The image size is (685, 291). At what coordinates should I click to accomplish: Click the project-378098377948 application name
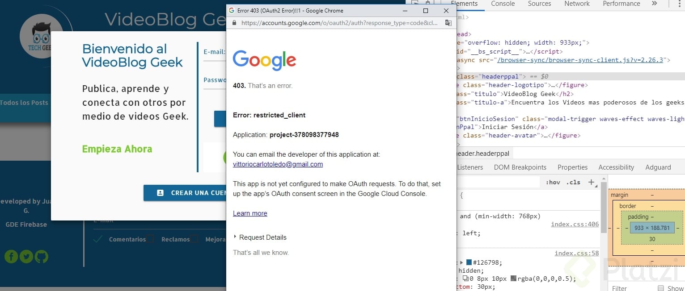pos(304,135)
